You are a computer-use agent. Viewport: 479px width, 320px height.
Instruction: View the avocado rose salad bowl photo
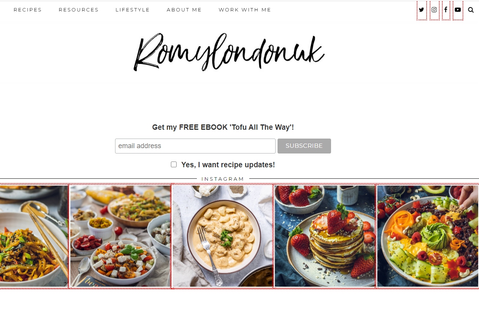(x=428, y=236)
